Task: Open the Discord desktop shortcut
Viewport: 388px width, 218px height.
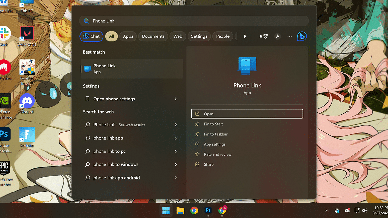Action: pos(27,103)
